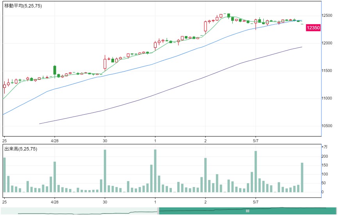Click the 12000 price axis label

tap(327, 43)
